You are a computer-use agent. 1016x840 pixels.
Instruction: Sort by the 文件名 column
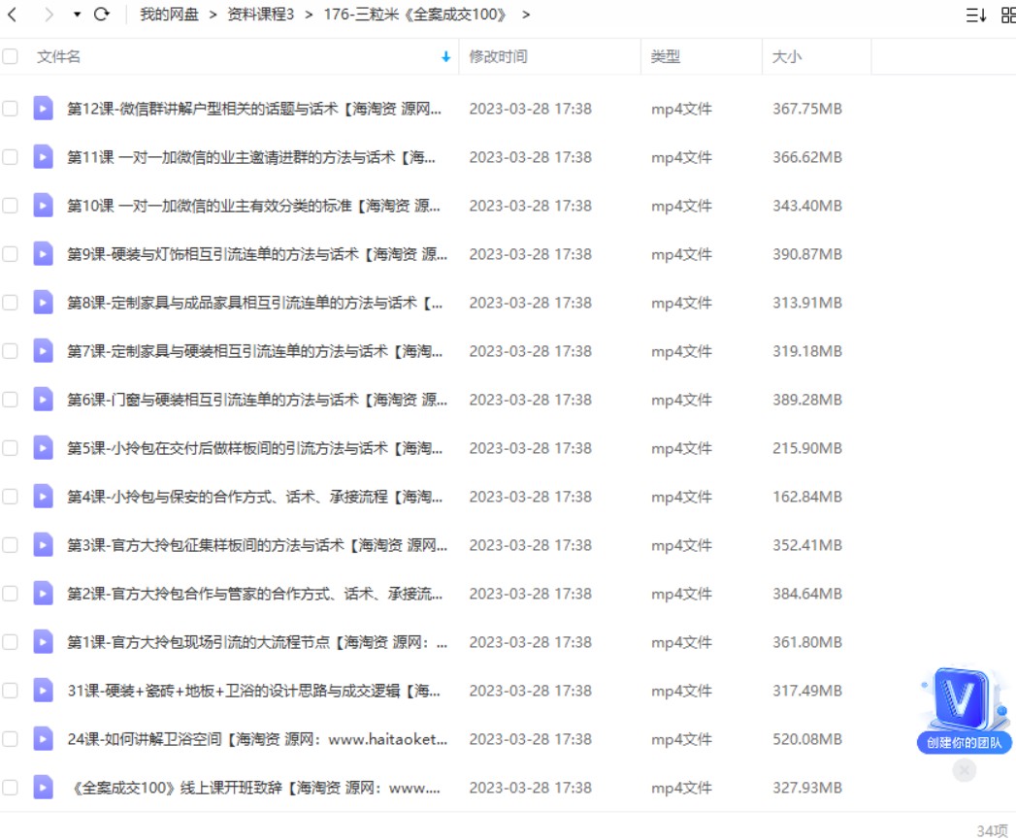(x=59, y=56)
